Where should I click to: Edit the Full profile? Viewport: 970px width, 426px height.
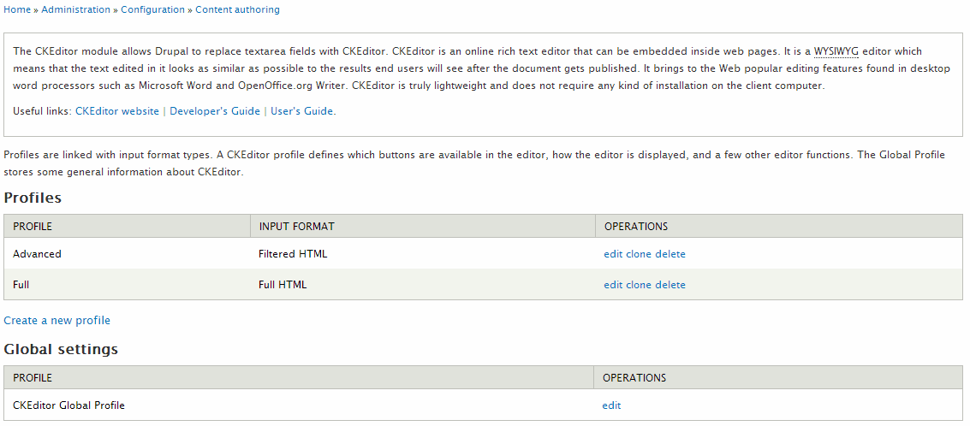point(613,285)
